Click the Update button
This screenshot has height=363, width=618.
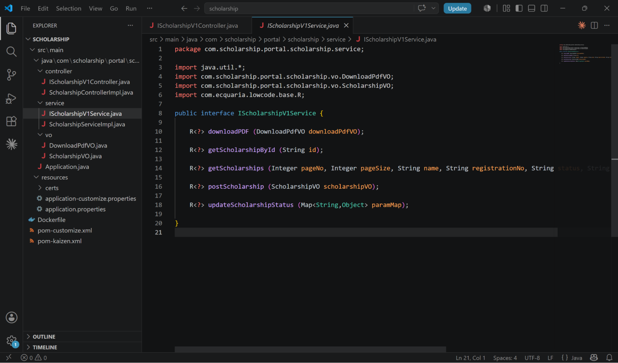pyautogui.click(x=457, y=8)
